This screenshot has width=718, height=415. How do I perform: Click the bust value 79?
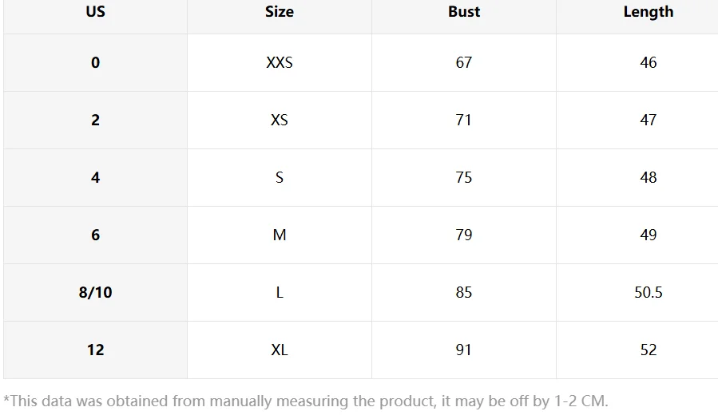tap(464, 235)
